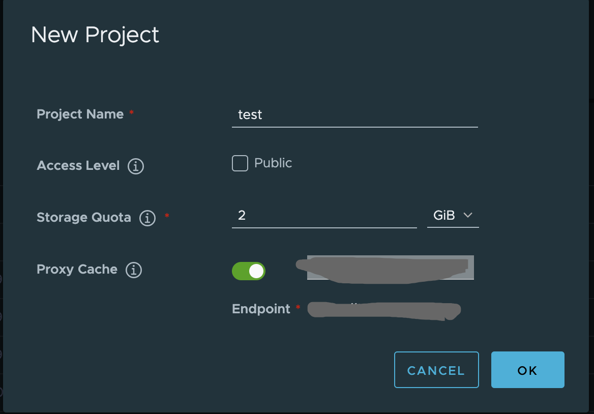Viewport: 594px width, 414px height.
Task: Click the circled-i beside Access Level
Action: pyautogui.click(x=135, y=166)
